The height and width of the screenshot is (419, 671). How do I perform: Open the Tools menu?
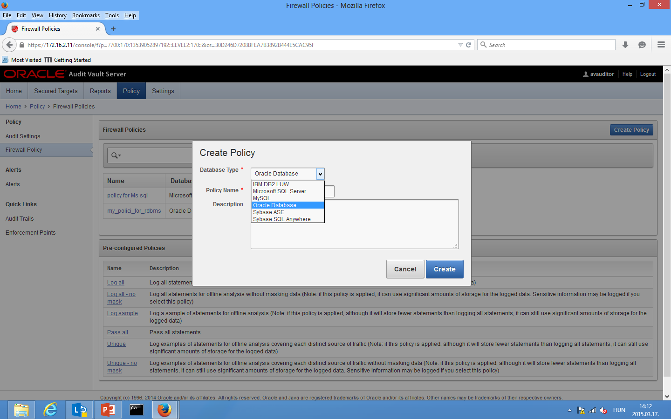pyautogui.click(x=112, y=15)
